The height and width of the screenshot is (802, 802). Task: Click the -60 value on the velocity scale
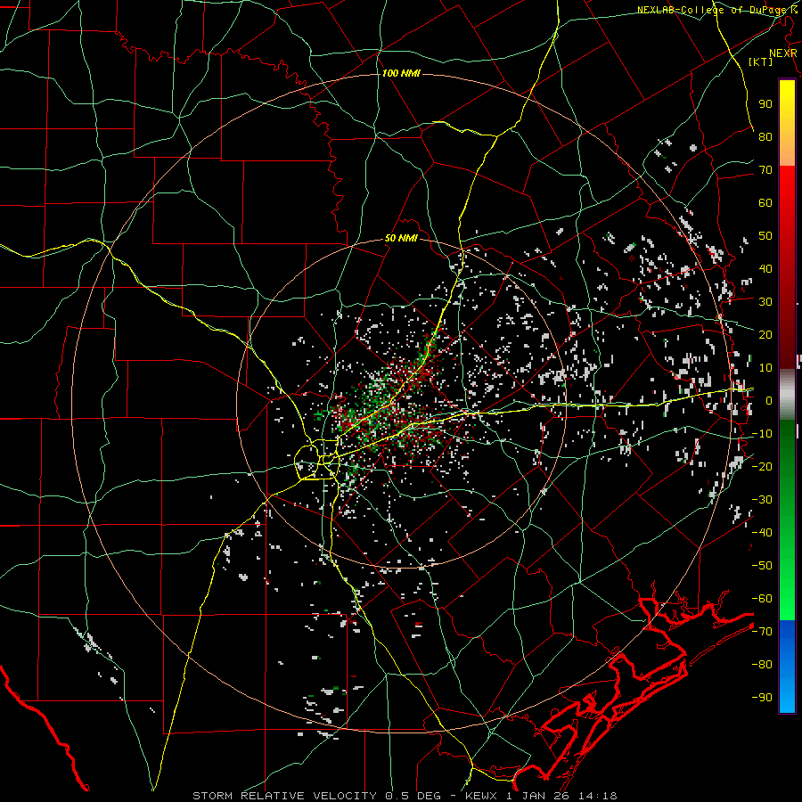(x=762, y=599)
